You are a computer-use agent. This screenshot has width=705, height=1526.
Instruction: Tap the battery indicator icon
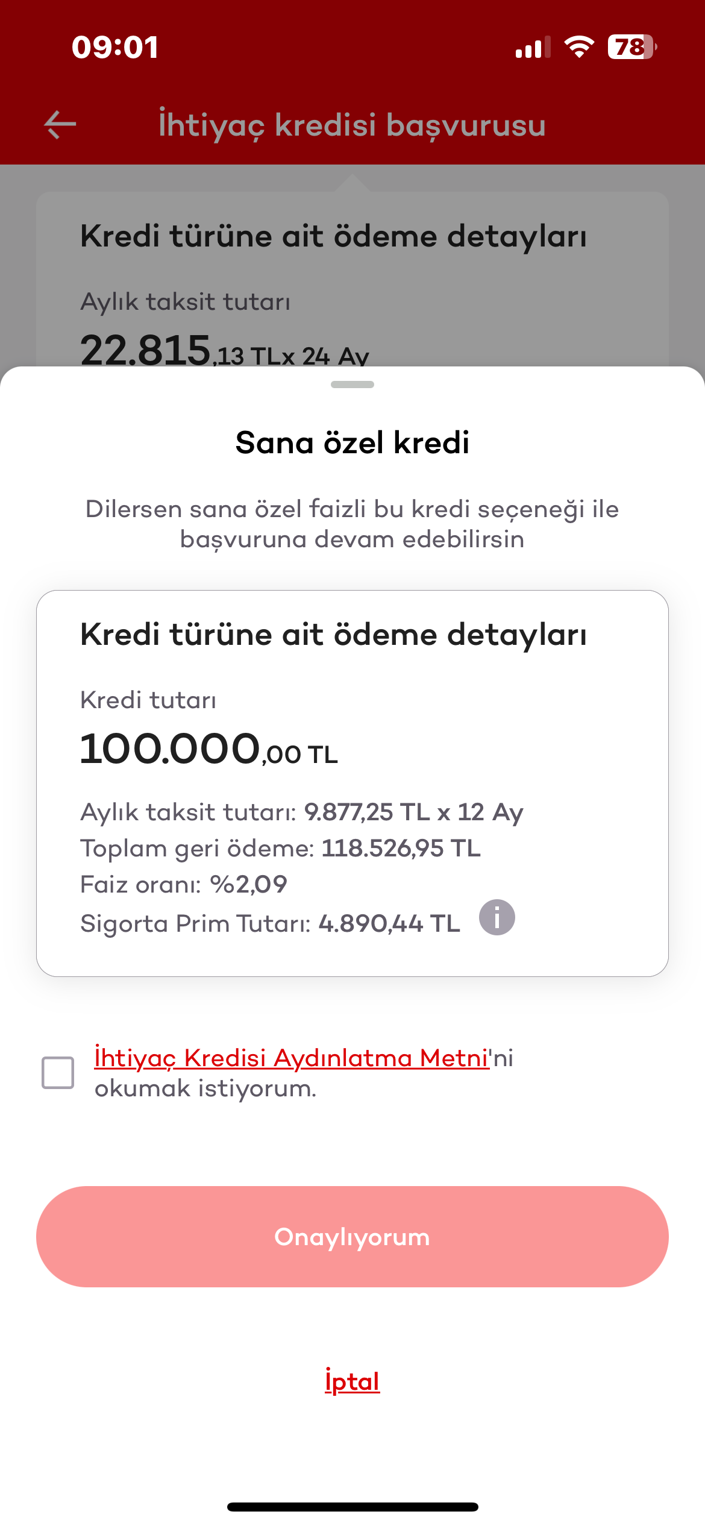pyautogui.click(x=631, y=47)
